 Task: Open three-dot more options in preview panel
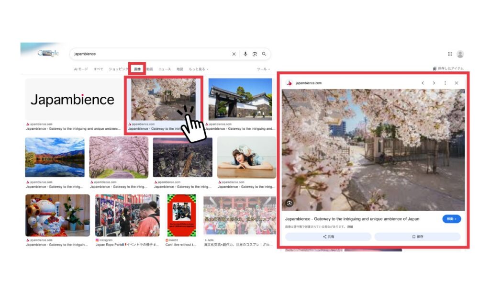(x=445, y=83)
